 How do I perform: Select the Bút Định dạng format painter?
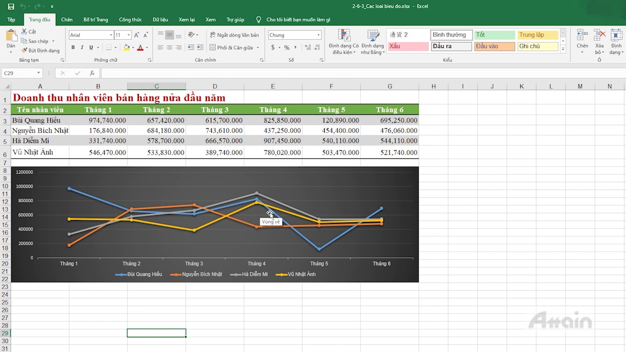[x=41, y=50]
